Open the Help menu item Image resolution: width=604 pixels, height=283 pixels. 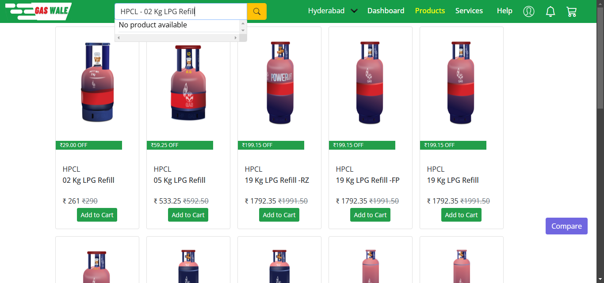[x=504, y=11]
